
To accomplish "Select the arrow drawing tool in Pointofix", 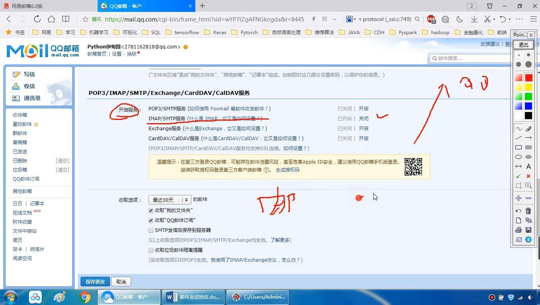I will click(528, 138).
